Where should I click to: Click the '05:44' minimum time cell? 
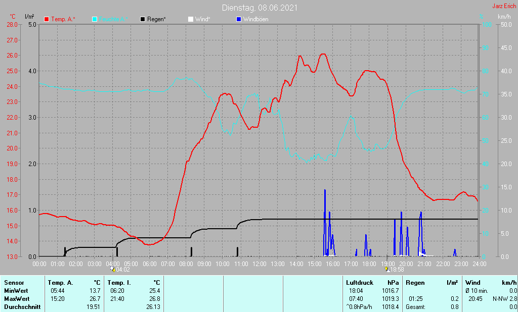58,291
